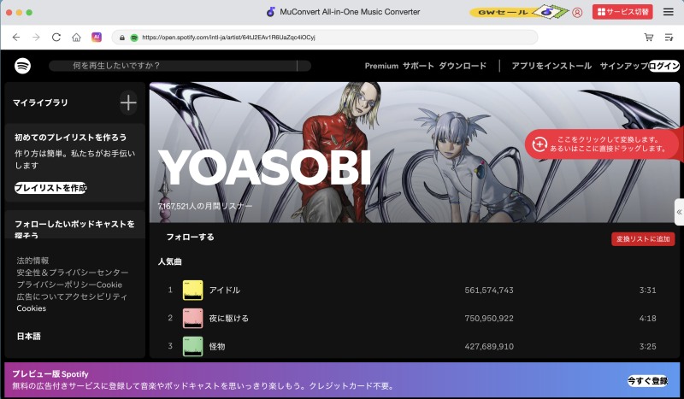This screenshot has height=399, width=684.
Task: Click the track title アイドル
Action: point(225,290)
